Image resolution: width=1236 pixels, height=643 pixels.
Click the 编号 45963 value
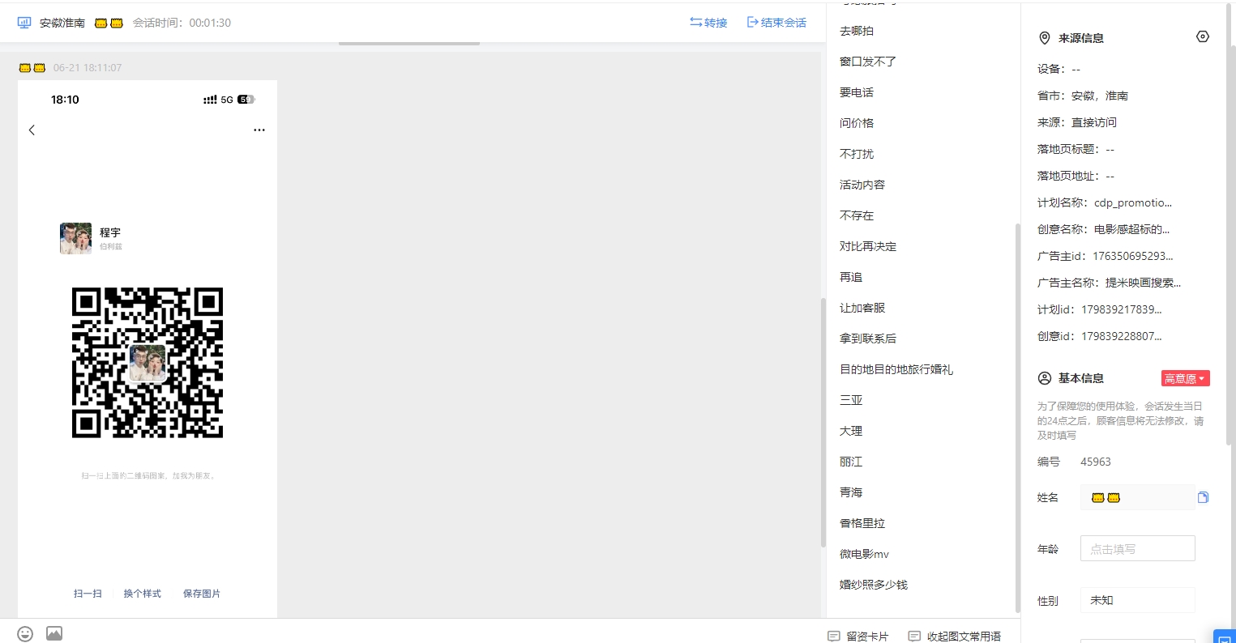coord(1096,462)
